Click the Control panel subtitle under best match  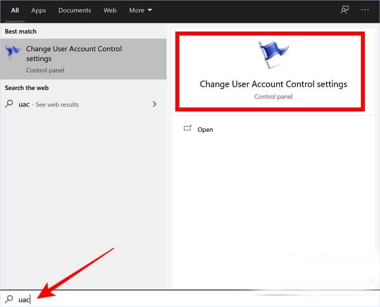pyautogui.click(x=45, y=70)
